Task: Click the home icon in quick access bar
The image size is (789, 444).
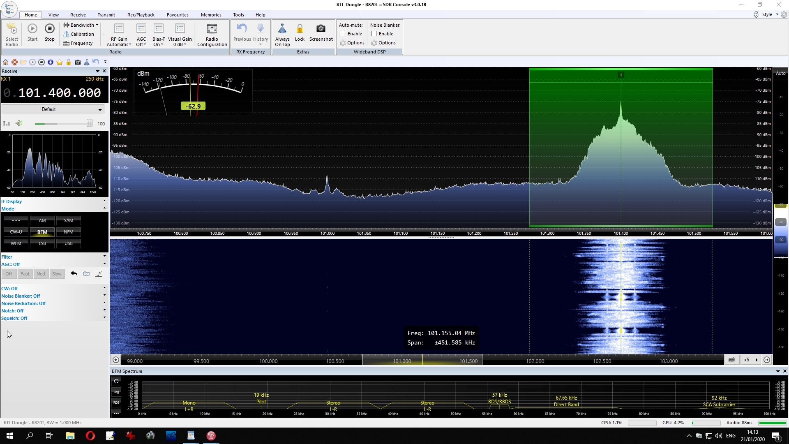Action: [x=5, y=62]
